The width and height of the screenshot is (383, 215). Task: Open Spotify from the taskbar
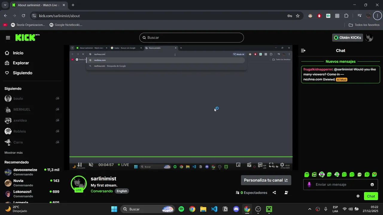[181, 209]
